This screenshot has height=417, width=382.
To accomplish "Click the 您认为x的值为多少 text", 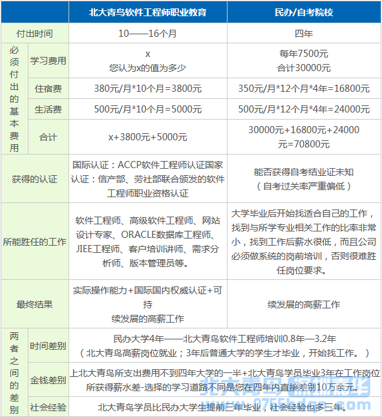I will click(148, 68).
